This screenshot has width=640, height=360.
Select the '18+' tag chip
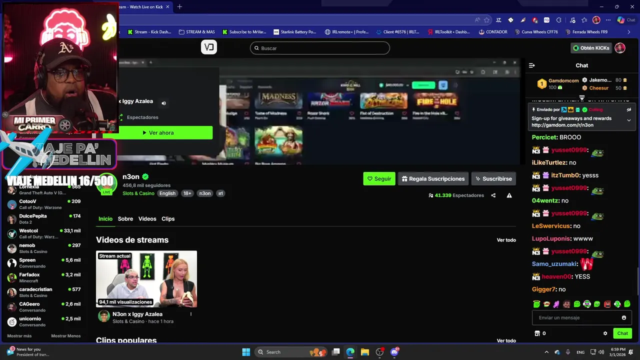187,193
